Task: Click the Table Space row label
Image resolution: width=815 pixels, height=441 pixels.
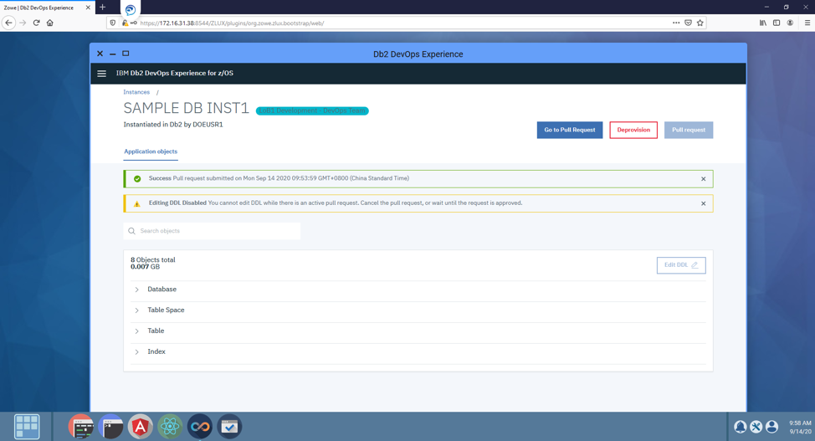Action: point(166,310)
